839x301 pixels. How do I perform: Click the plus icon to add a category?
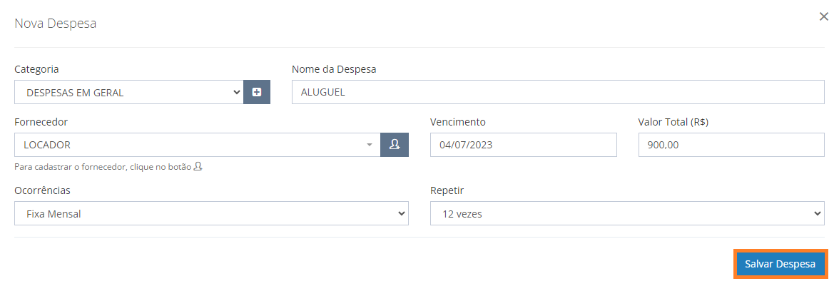(x=257, y=92)
